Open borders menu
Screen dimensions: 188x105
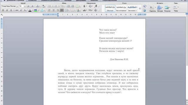73,10
